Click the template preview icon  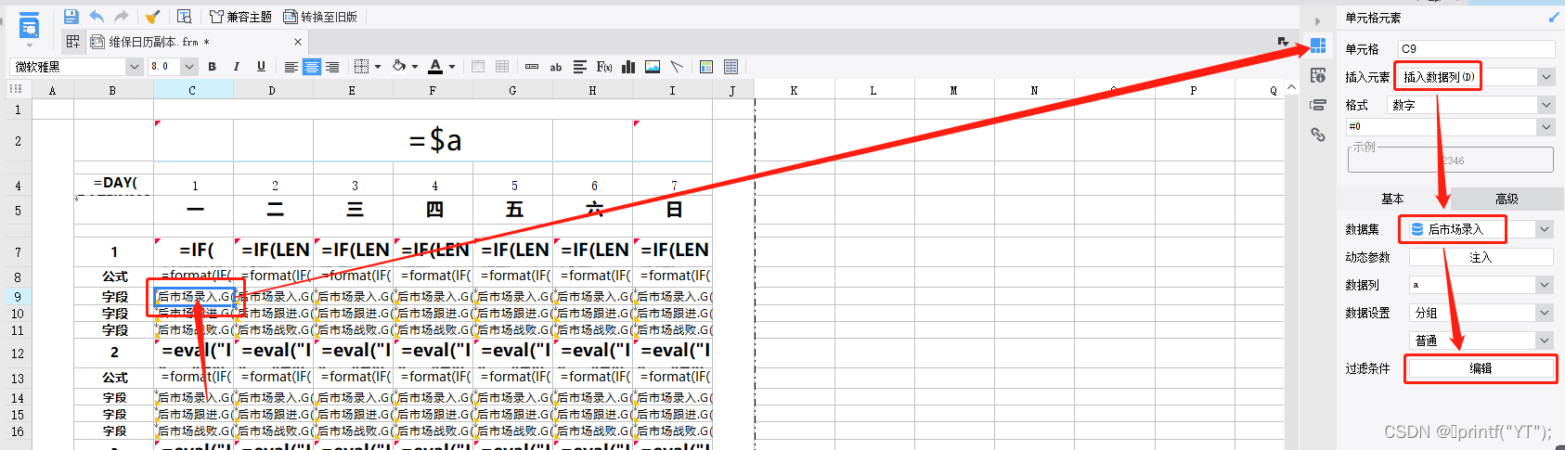click(184, 17)
